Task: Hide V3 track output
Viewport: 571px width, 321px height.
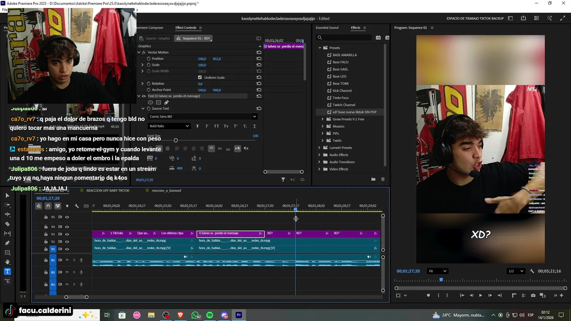Action: pos(67,234)
